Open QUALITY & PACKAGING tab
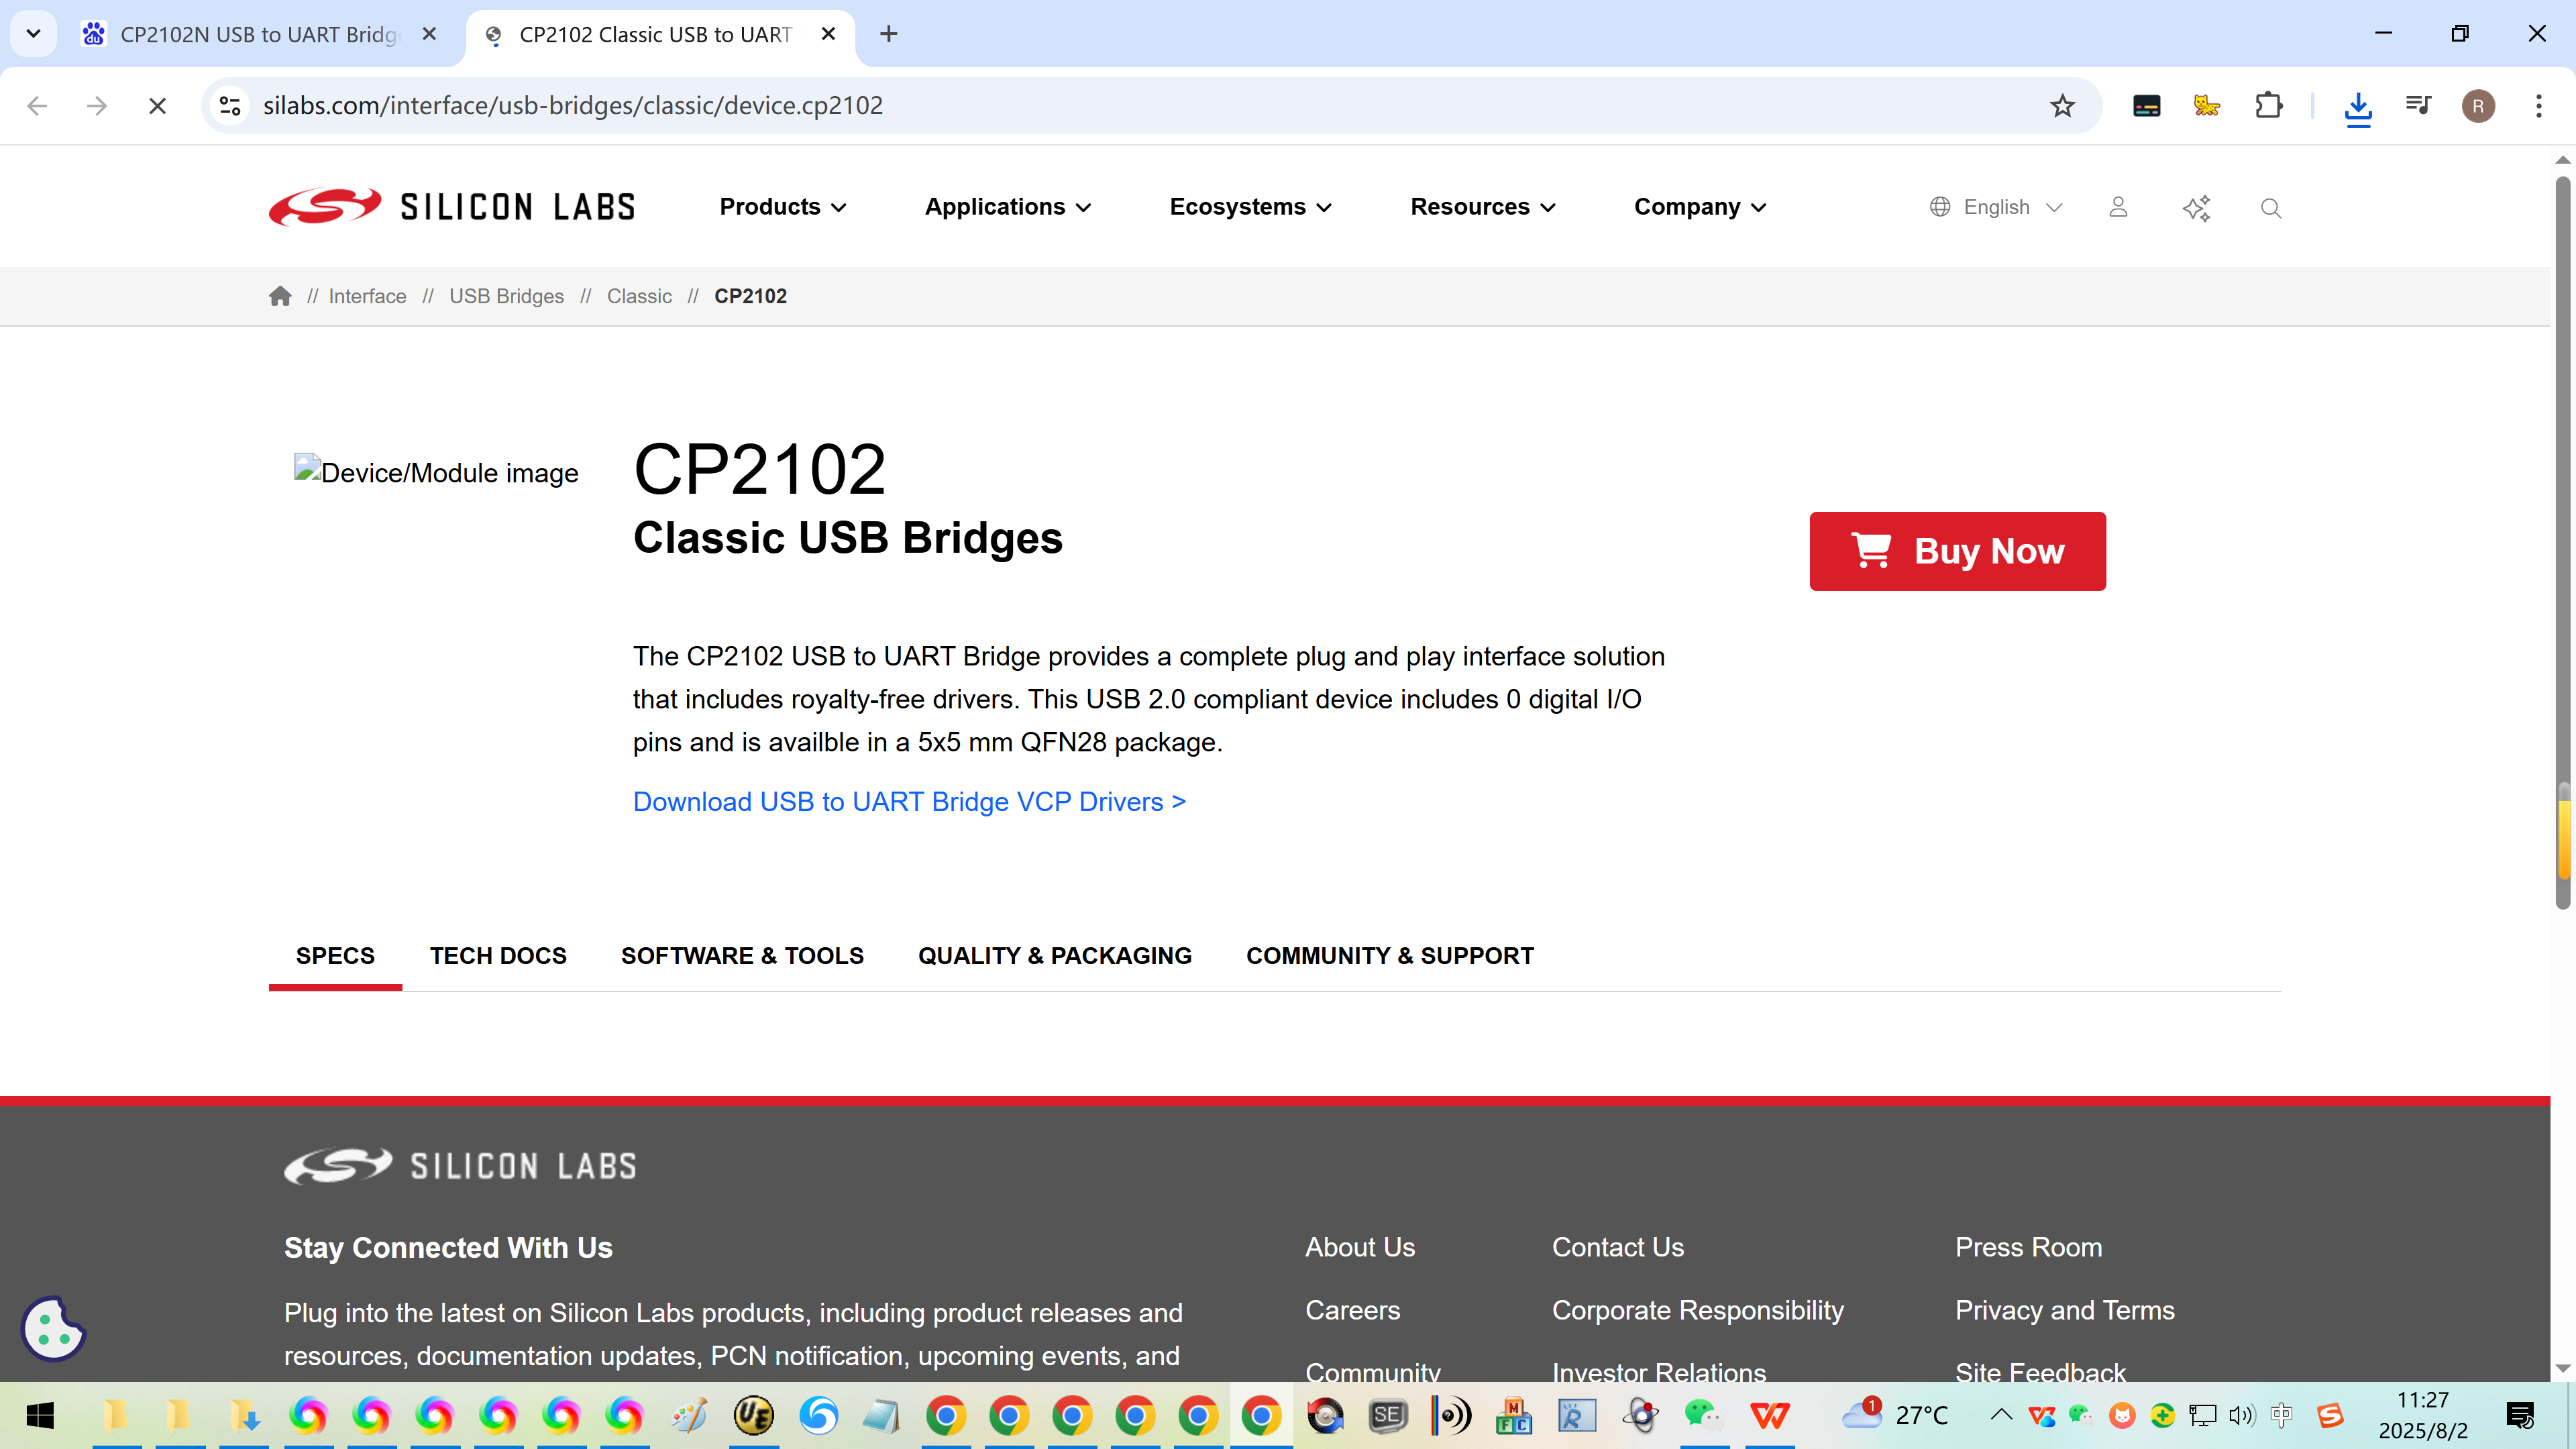This screenshot has width=2576, height=1449. (x=1055, y=956)
